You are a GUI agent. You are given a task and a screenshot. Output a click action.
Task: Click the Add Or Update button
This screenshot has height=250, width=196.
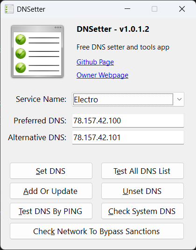tap(51, 191)
